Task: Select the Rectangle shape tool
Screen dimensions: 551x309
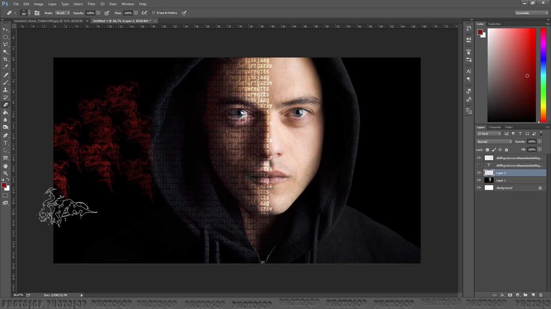Action: 6,157
